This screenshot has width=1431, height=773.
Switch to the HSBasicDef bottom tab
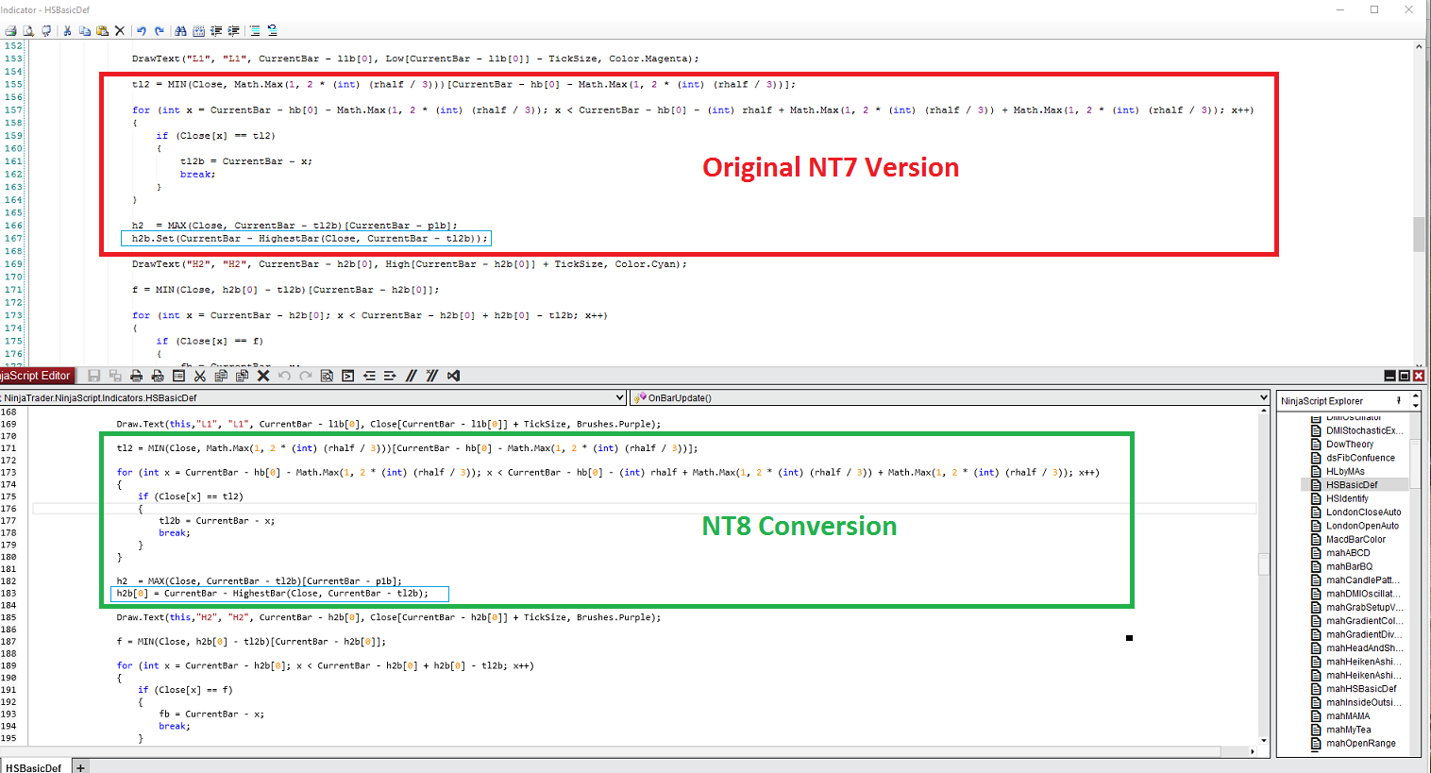[34, 767]
